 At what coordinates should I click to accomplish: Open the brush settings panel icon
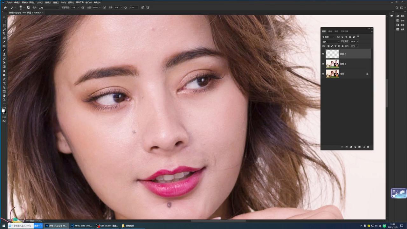click(x=28, y=8)
